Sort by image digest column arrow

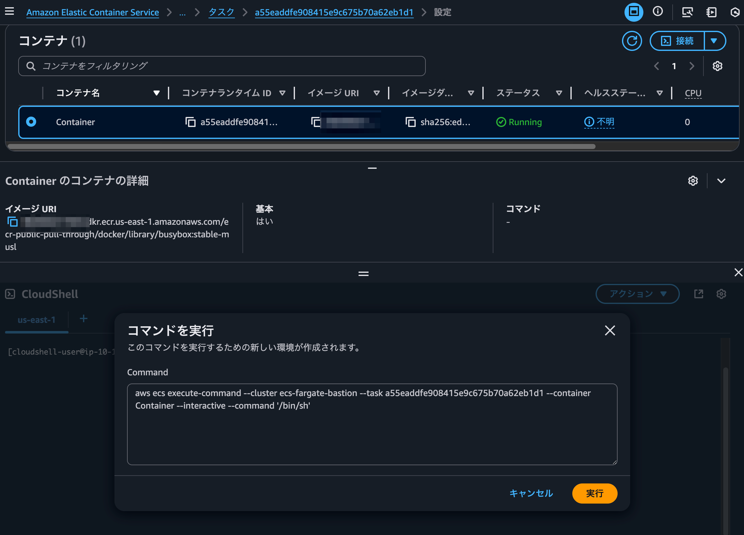pos(471,93)
